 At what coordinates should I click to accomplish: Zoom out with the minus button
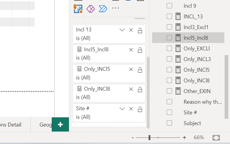[x=133, y=137]
